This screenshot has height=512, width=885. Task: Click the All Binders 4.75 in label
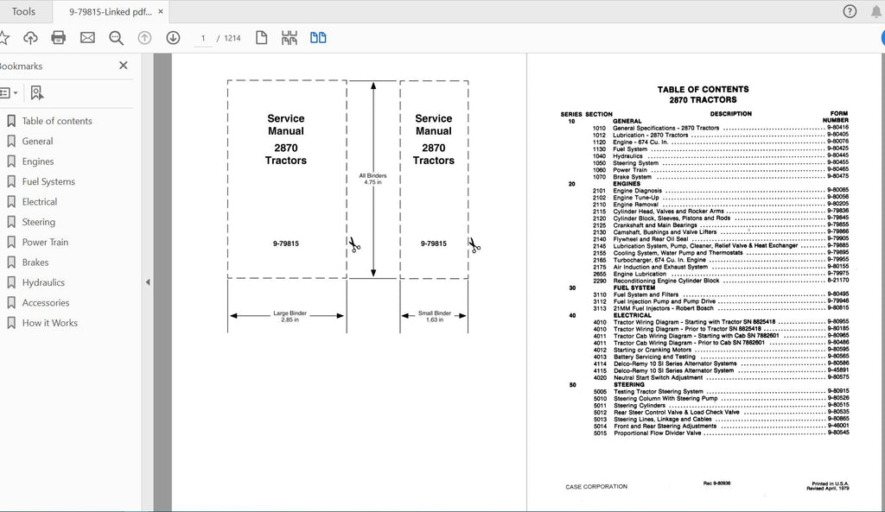373,179
